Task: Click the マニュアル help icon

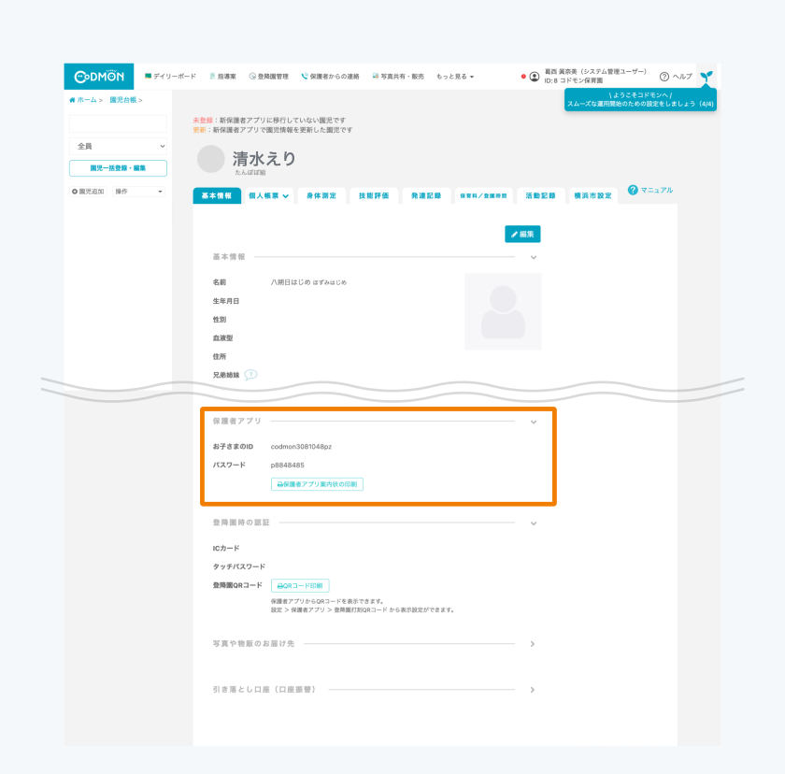Action: pyautogui.click(x=633, y=191)
